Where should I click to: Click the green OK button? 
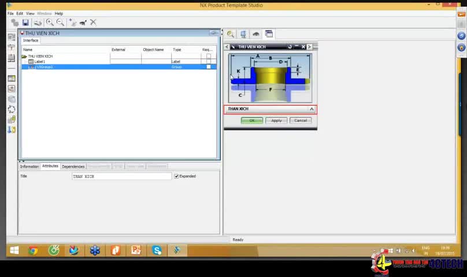point(251,121)
